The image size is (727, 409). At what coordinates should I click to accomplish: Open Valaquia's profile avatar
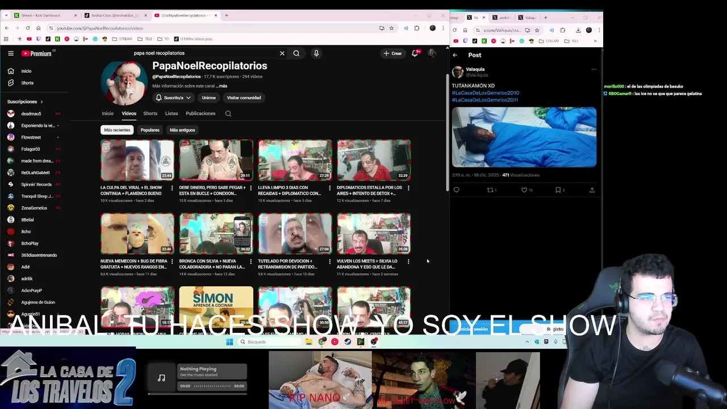[x=458, y=72]
